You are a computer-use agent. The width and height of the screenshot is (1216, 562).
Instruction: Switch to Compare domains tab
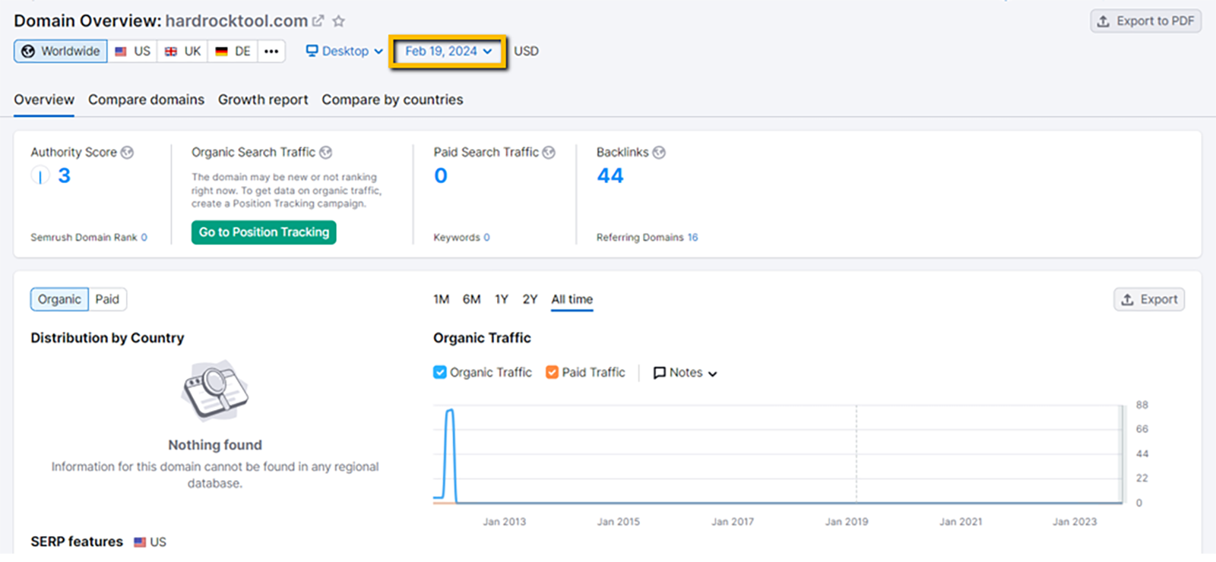click(146, 99)
